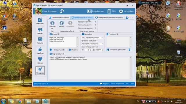Click the Начать play button
Screen dimensions: 186x104
[x=62, y=24]
